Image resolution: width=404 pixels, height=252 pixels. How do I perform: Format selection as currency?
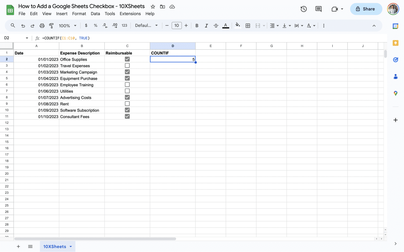click(x=86, y=25)
